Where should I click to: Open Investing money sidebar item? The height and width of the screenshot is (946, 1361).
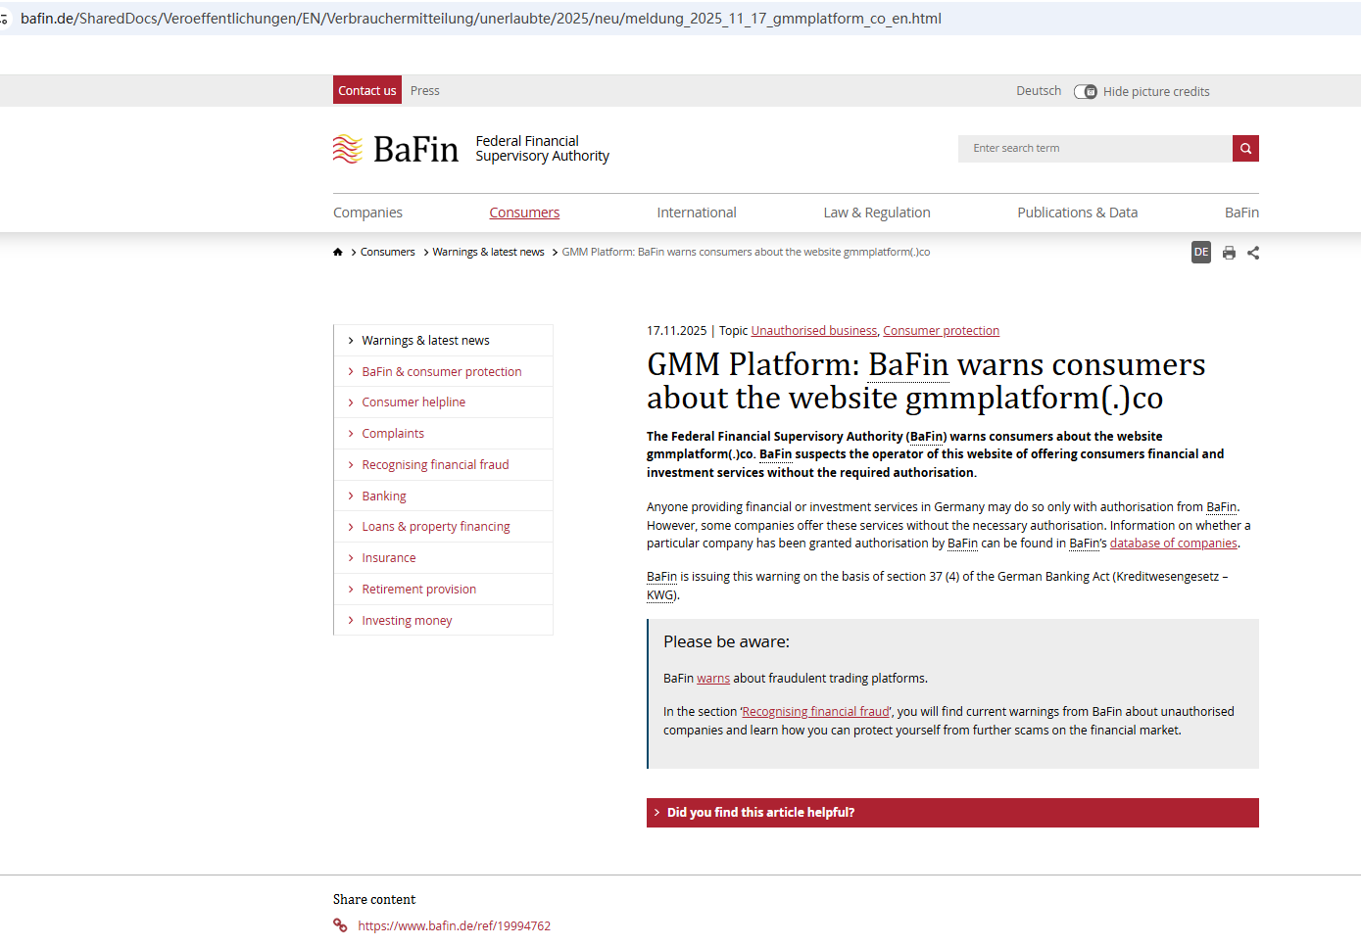pos(407,621)
